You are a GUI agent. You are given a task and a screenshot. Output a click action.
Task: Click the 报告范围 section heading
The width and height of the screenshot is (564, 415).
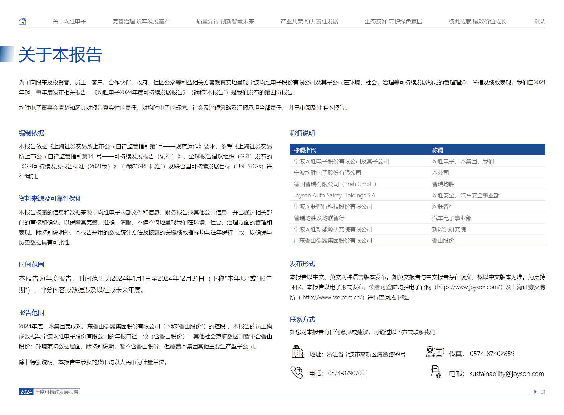pyautogui.click(x=31, y=313)
